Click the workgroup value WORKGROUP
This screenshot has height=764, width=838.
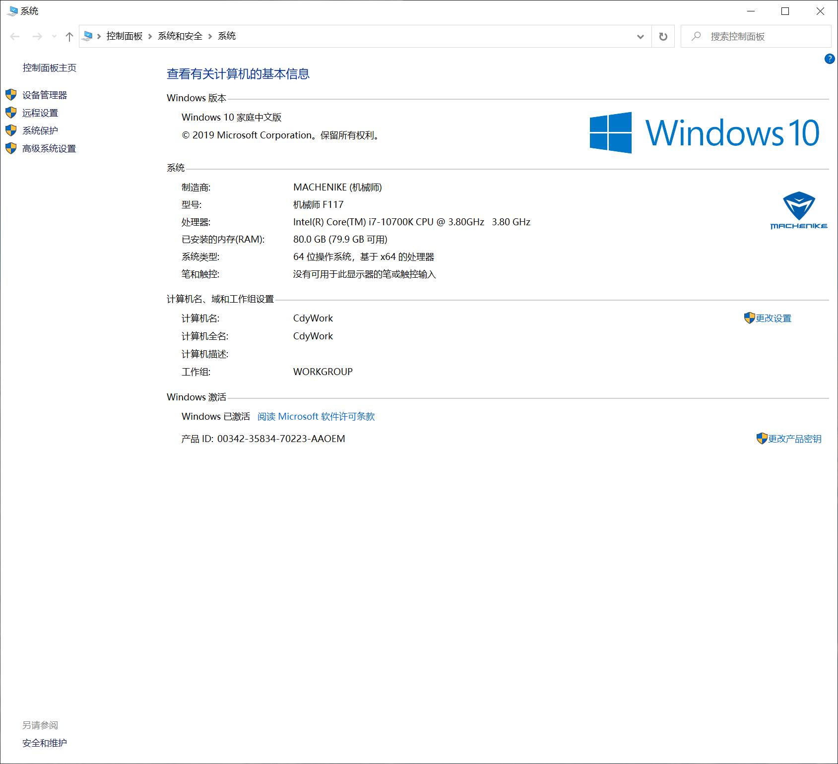[323, 372]
